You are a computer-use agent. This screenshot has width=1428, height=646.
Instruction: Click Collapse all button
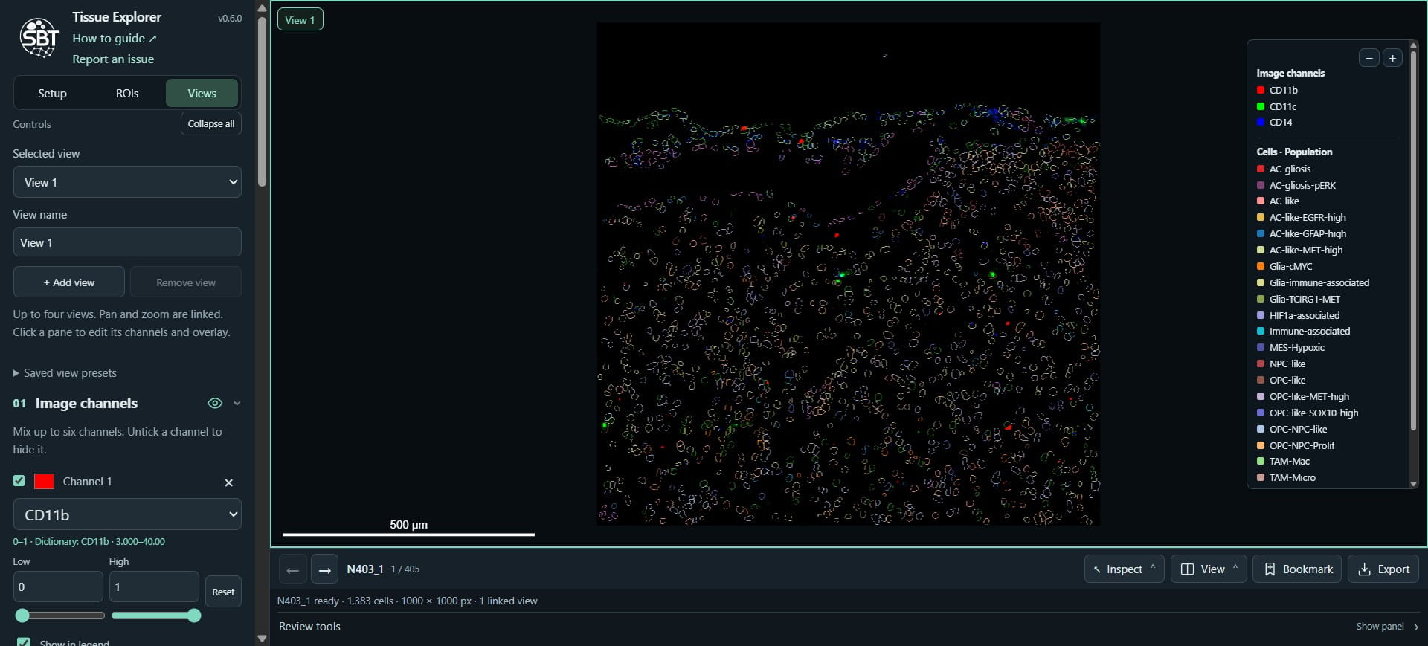211,123
